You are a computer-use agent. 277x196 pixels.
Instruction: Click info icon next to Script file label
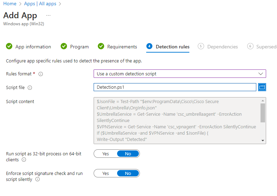tap(30, 88)
